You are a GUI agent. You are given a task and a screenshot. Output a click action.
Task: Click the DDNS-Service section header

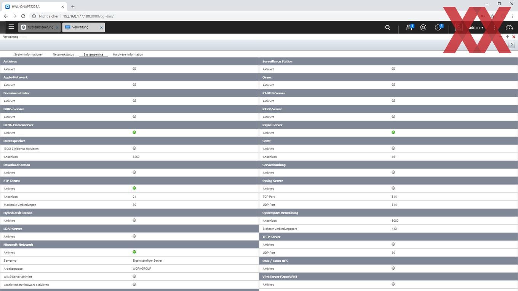point(129,109)
